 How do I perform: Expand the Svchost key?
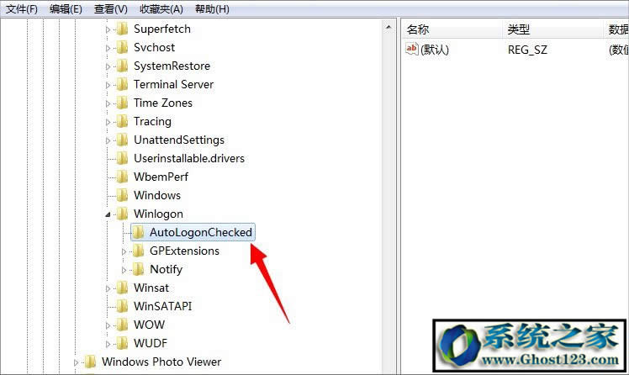coord(108,48)
